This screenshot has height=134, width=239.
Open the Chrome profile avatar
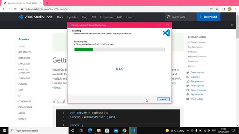229,9
